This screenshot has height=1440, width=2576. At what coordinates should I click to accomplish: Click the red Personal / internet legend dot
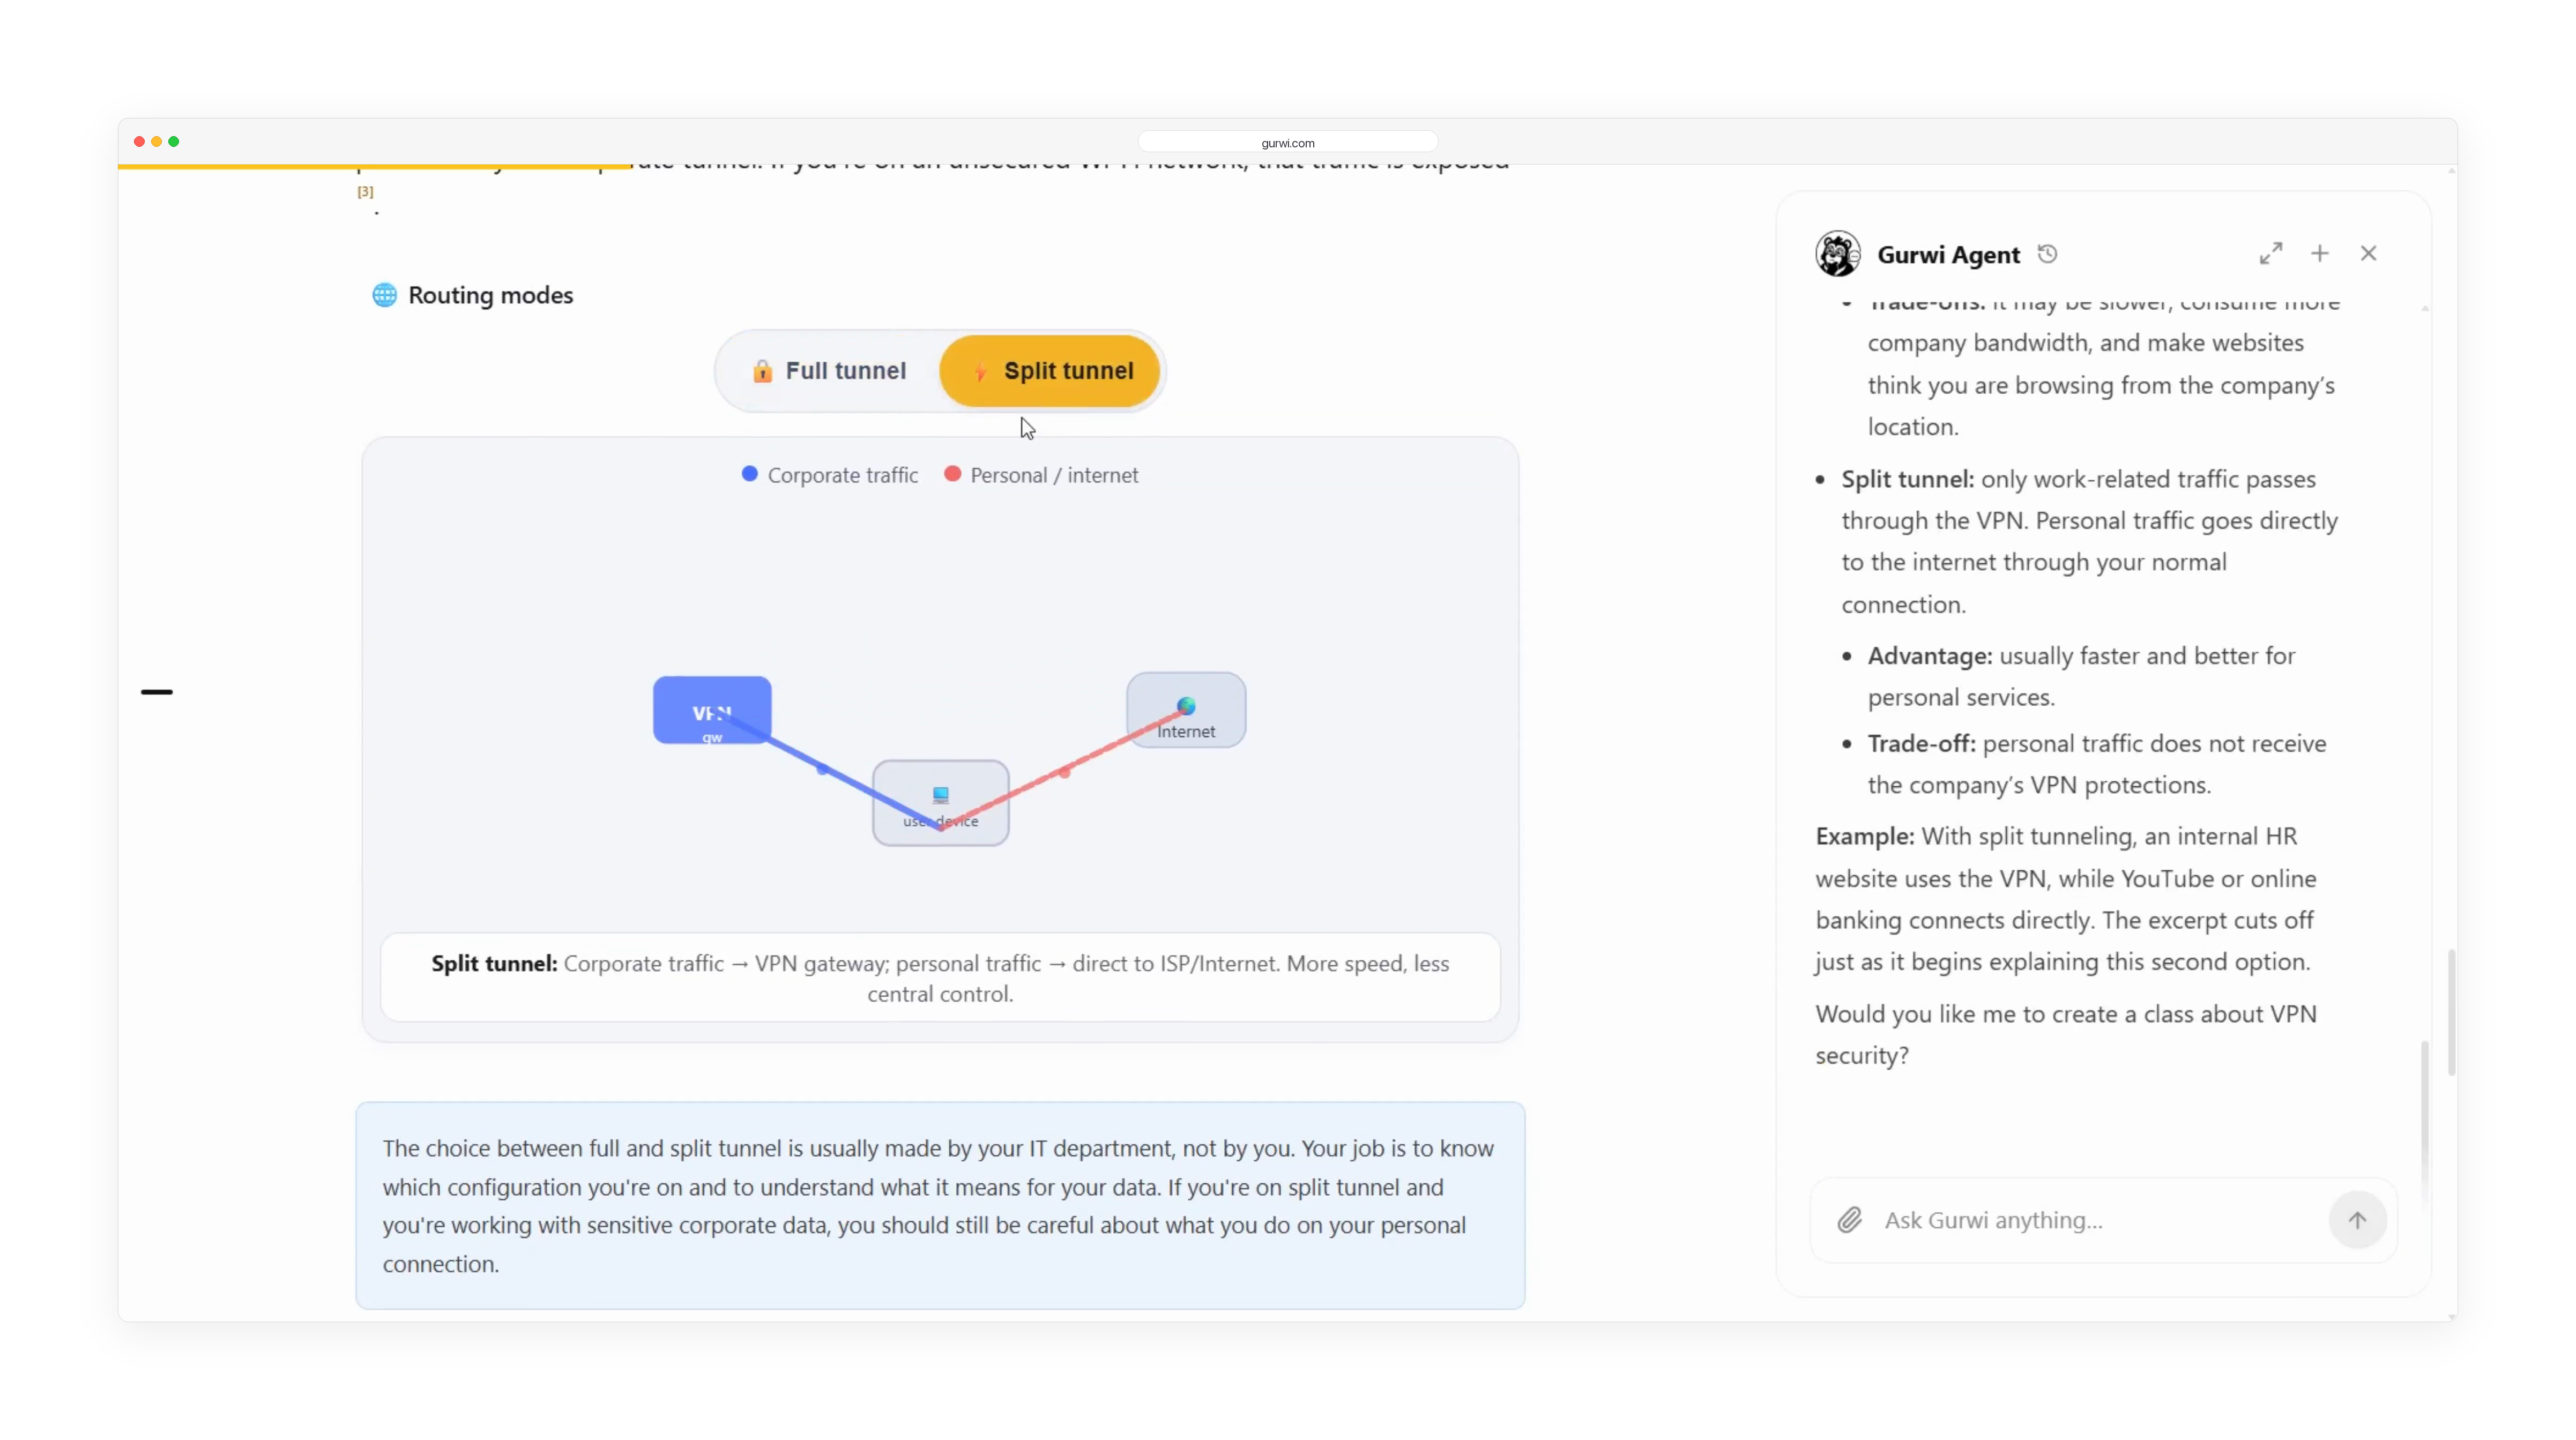952,474
